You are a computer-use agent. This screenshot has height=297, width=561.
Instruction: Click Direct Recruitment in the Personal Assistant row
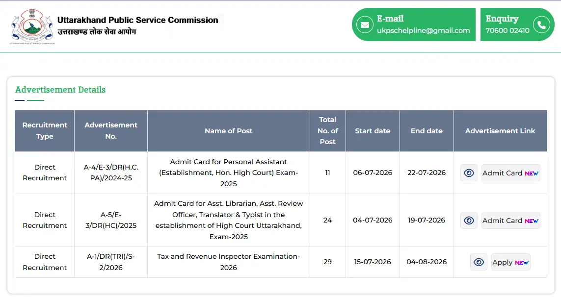click(45, 173)
